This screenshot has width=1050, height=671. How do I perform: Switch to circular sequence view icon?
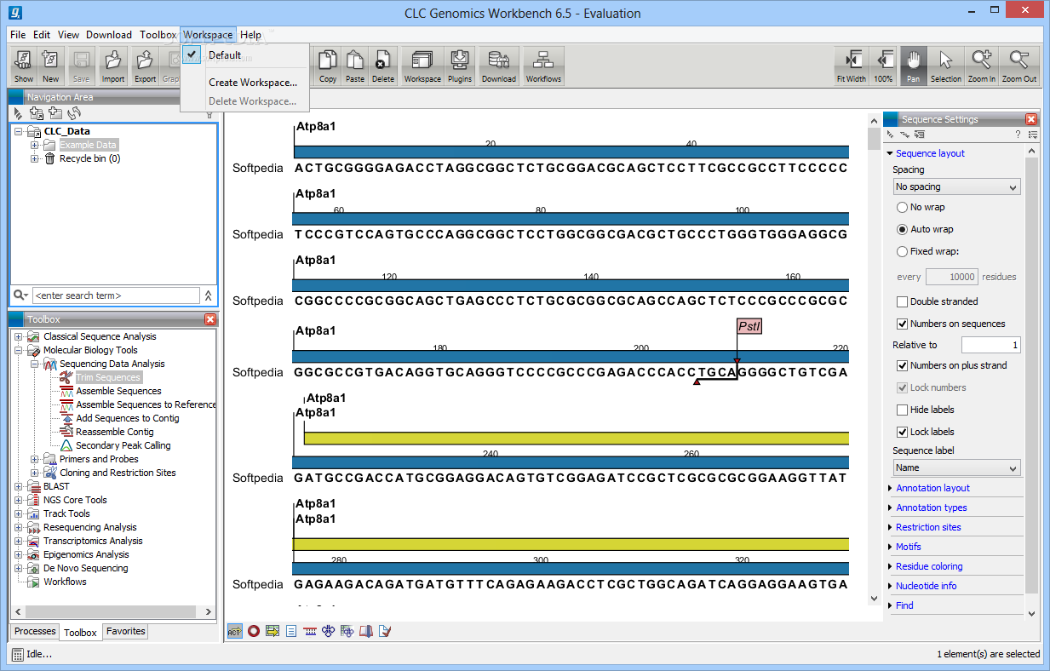(253, 631)
